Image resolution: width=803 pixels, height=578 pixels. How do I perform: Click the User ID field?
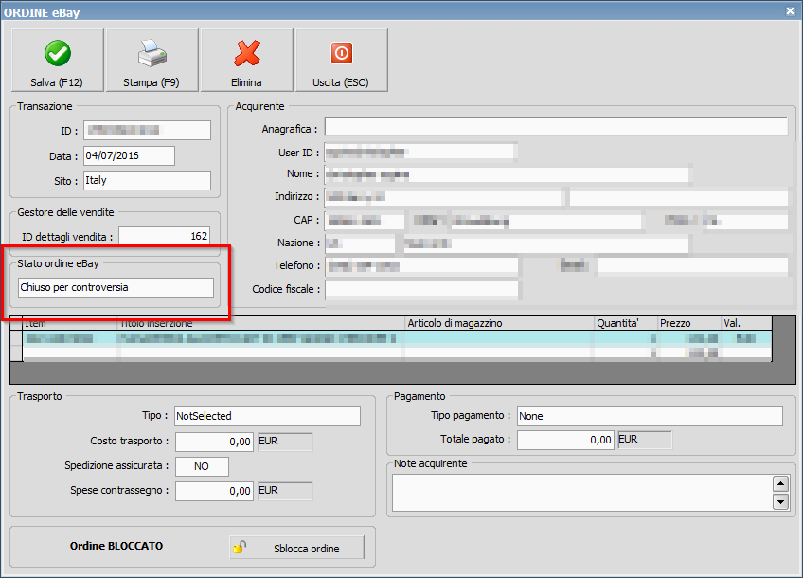pyautogui.click(x=419, y=153)
